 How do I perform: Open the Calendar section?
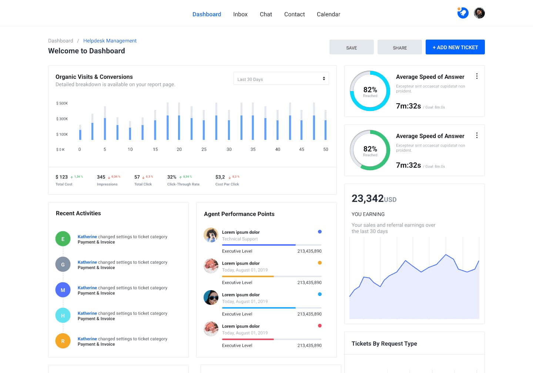point(328,14)
